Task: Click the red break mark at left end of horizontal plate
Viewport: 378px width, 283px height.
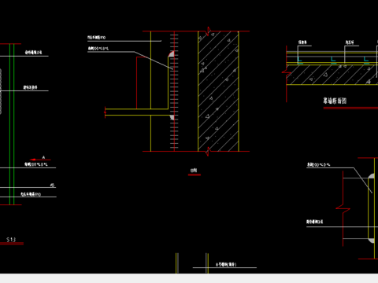Action: [x=106, y=112]
